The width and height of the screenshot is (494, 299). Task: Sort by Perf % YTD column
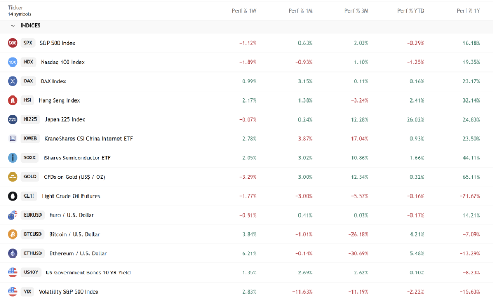tap(411, 10)
